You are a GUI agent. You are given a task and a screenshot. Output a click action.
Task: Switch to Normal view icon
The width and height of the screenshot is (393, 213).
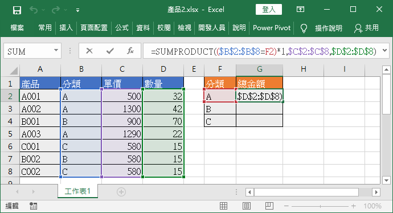tap(223, 206)
